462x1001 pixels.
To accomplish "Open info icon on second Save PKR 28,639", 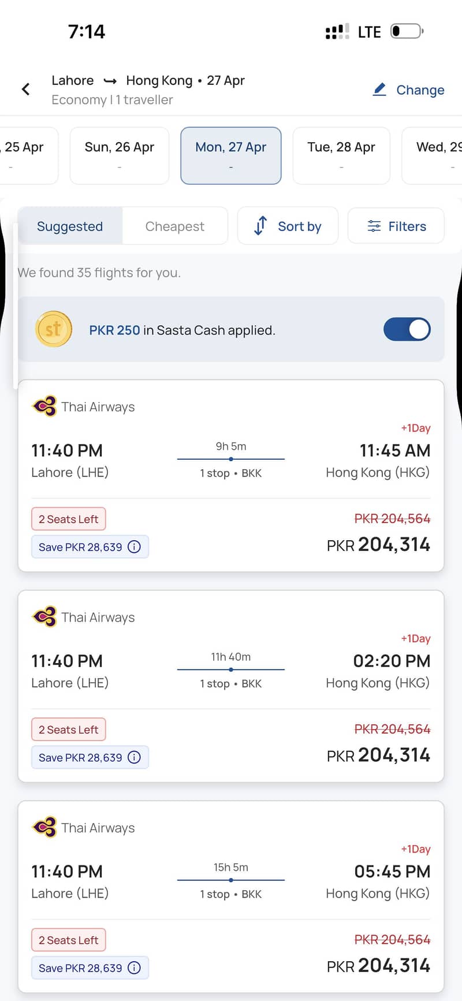I will click(134, 757).
